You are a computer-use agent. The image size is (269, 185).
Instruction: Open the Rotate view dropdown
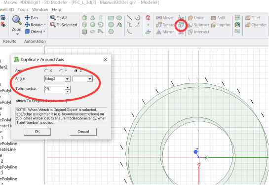[45, 25]
